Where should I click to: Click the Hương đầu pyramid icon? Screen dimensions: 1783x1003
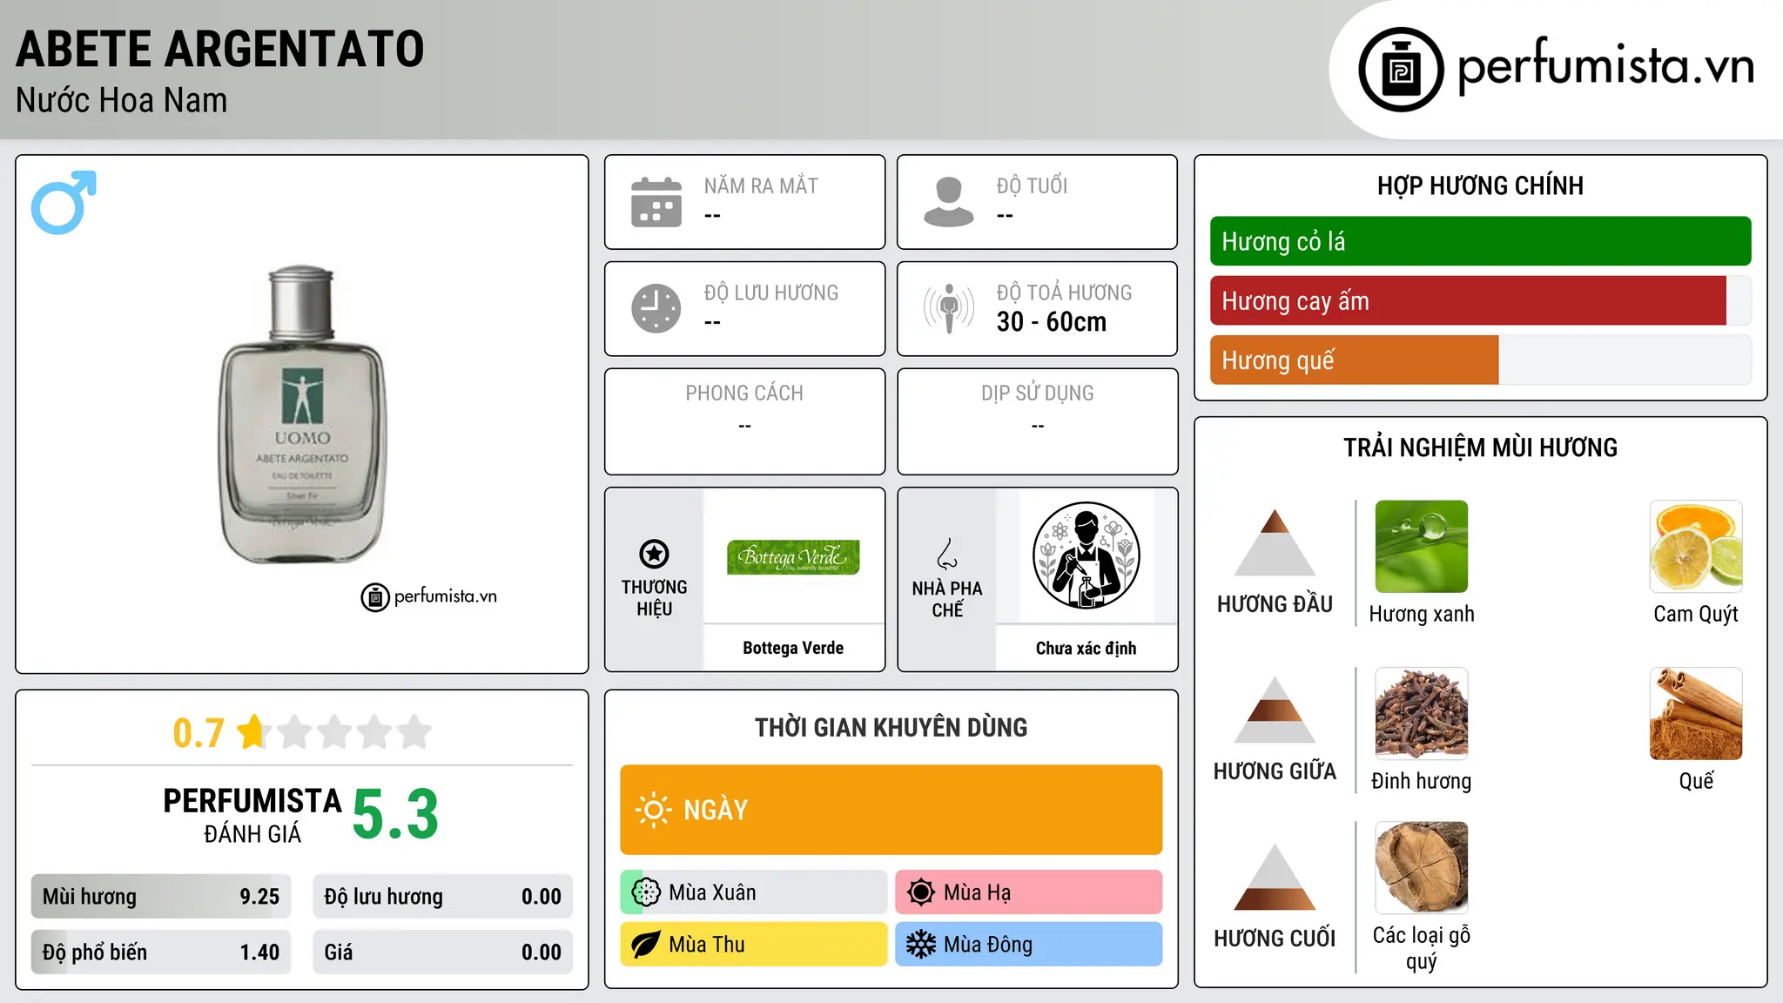(1275, 542)
